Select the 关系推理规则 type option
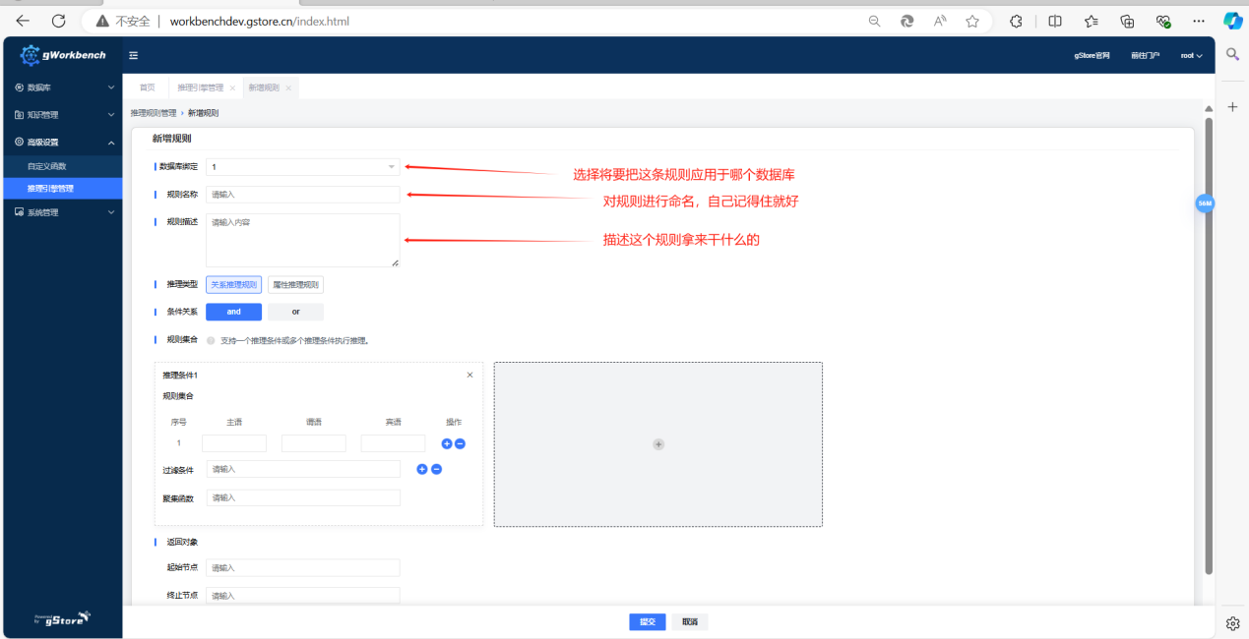The width and height of the screenshot is (1249, 639). [x=233, y=285]
